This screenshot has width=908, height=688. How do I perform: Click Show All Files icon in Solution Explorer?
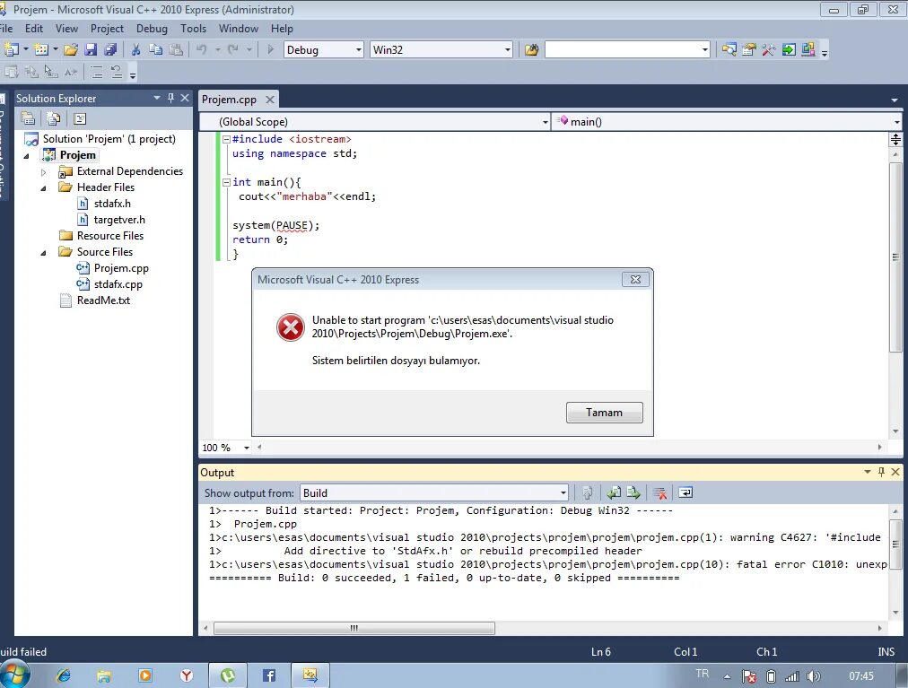53,118
